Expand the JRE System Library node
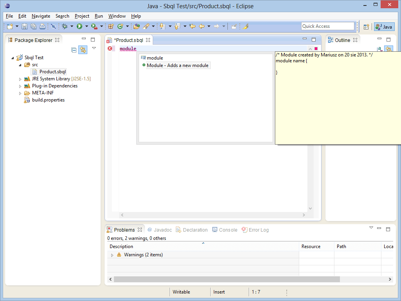Image resolution: width=401 pixels, height=301 pixels. (x=20, y=79)
